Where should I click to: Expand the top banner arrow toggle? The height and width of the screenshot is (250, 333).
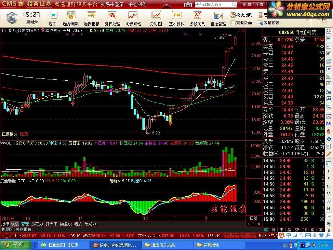[x=166, y=7]
